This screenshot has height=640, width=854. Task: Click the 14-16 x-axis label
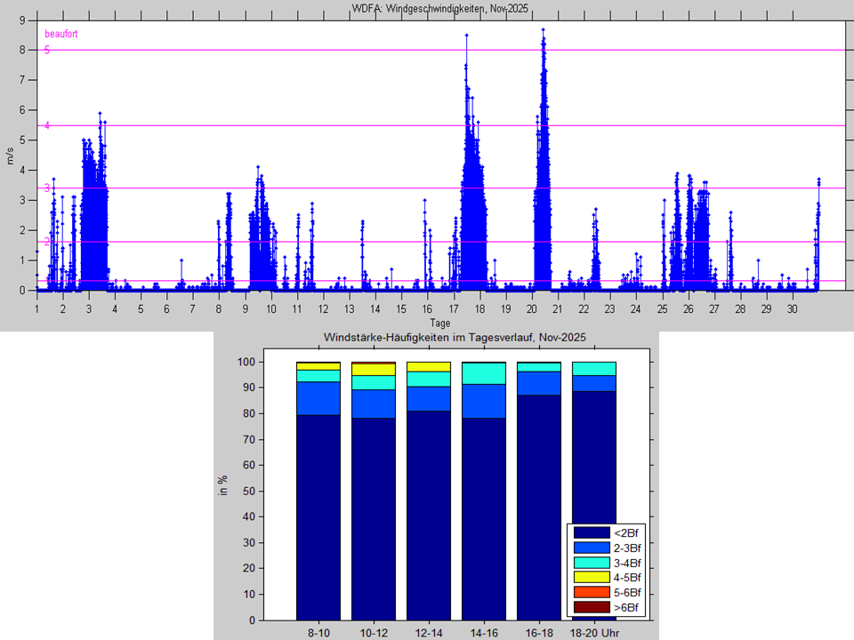(x=483, y=633)
